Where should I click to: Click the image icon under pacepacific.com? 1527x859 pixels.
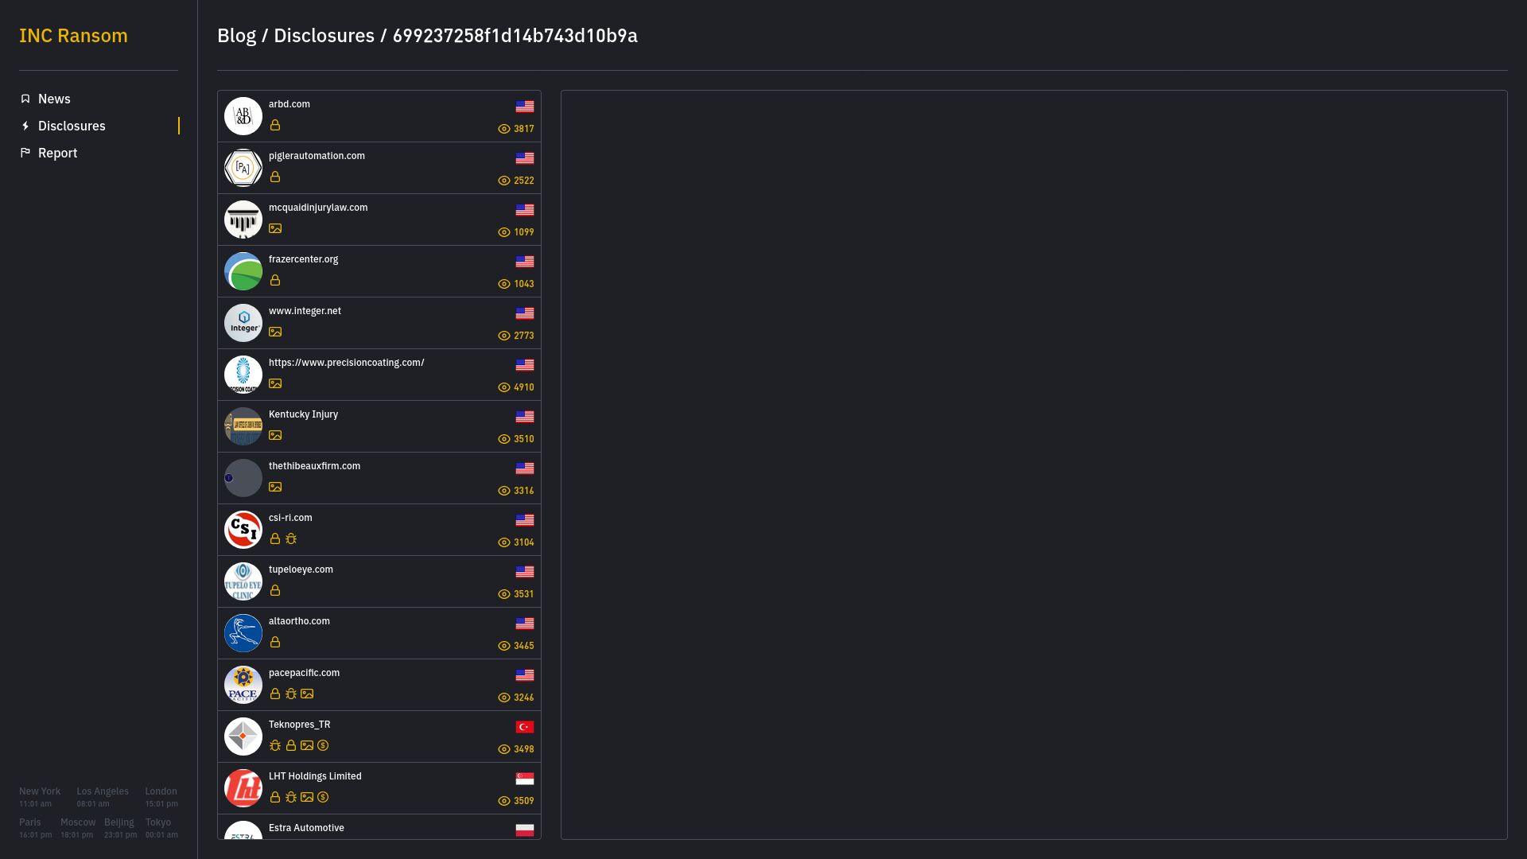(307, 694)
